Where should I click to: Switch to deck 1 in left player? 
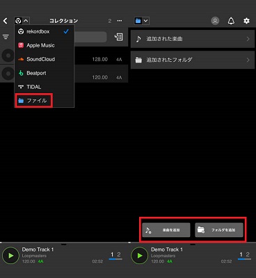(x=112, y=255)
